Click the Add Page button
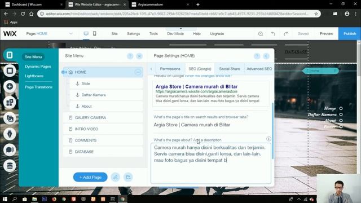361x203 pixels. tap(90, 177)
